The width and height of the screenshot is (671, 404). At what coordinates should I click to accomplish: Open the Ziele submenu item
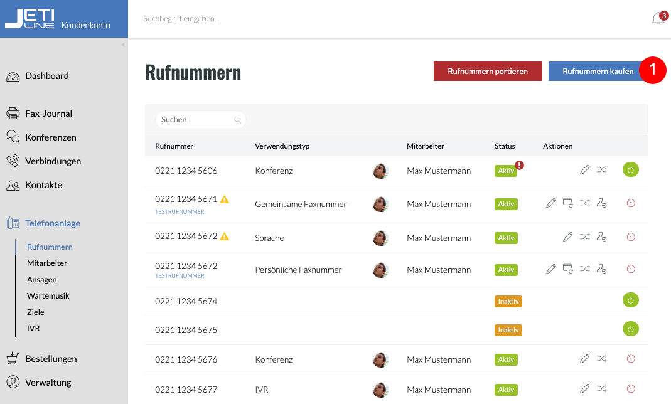(36, 312)
